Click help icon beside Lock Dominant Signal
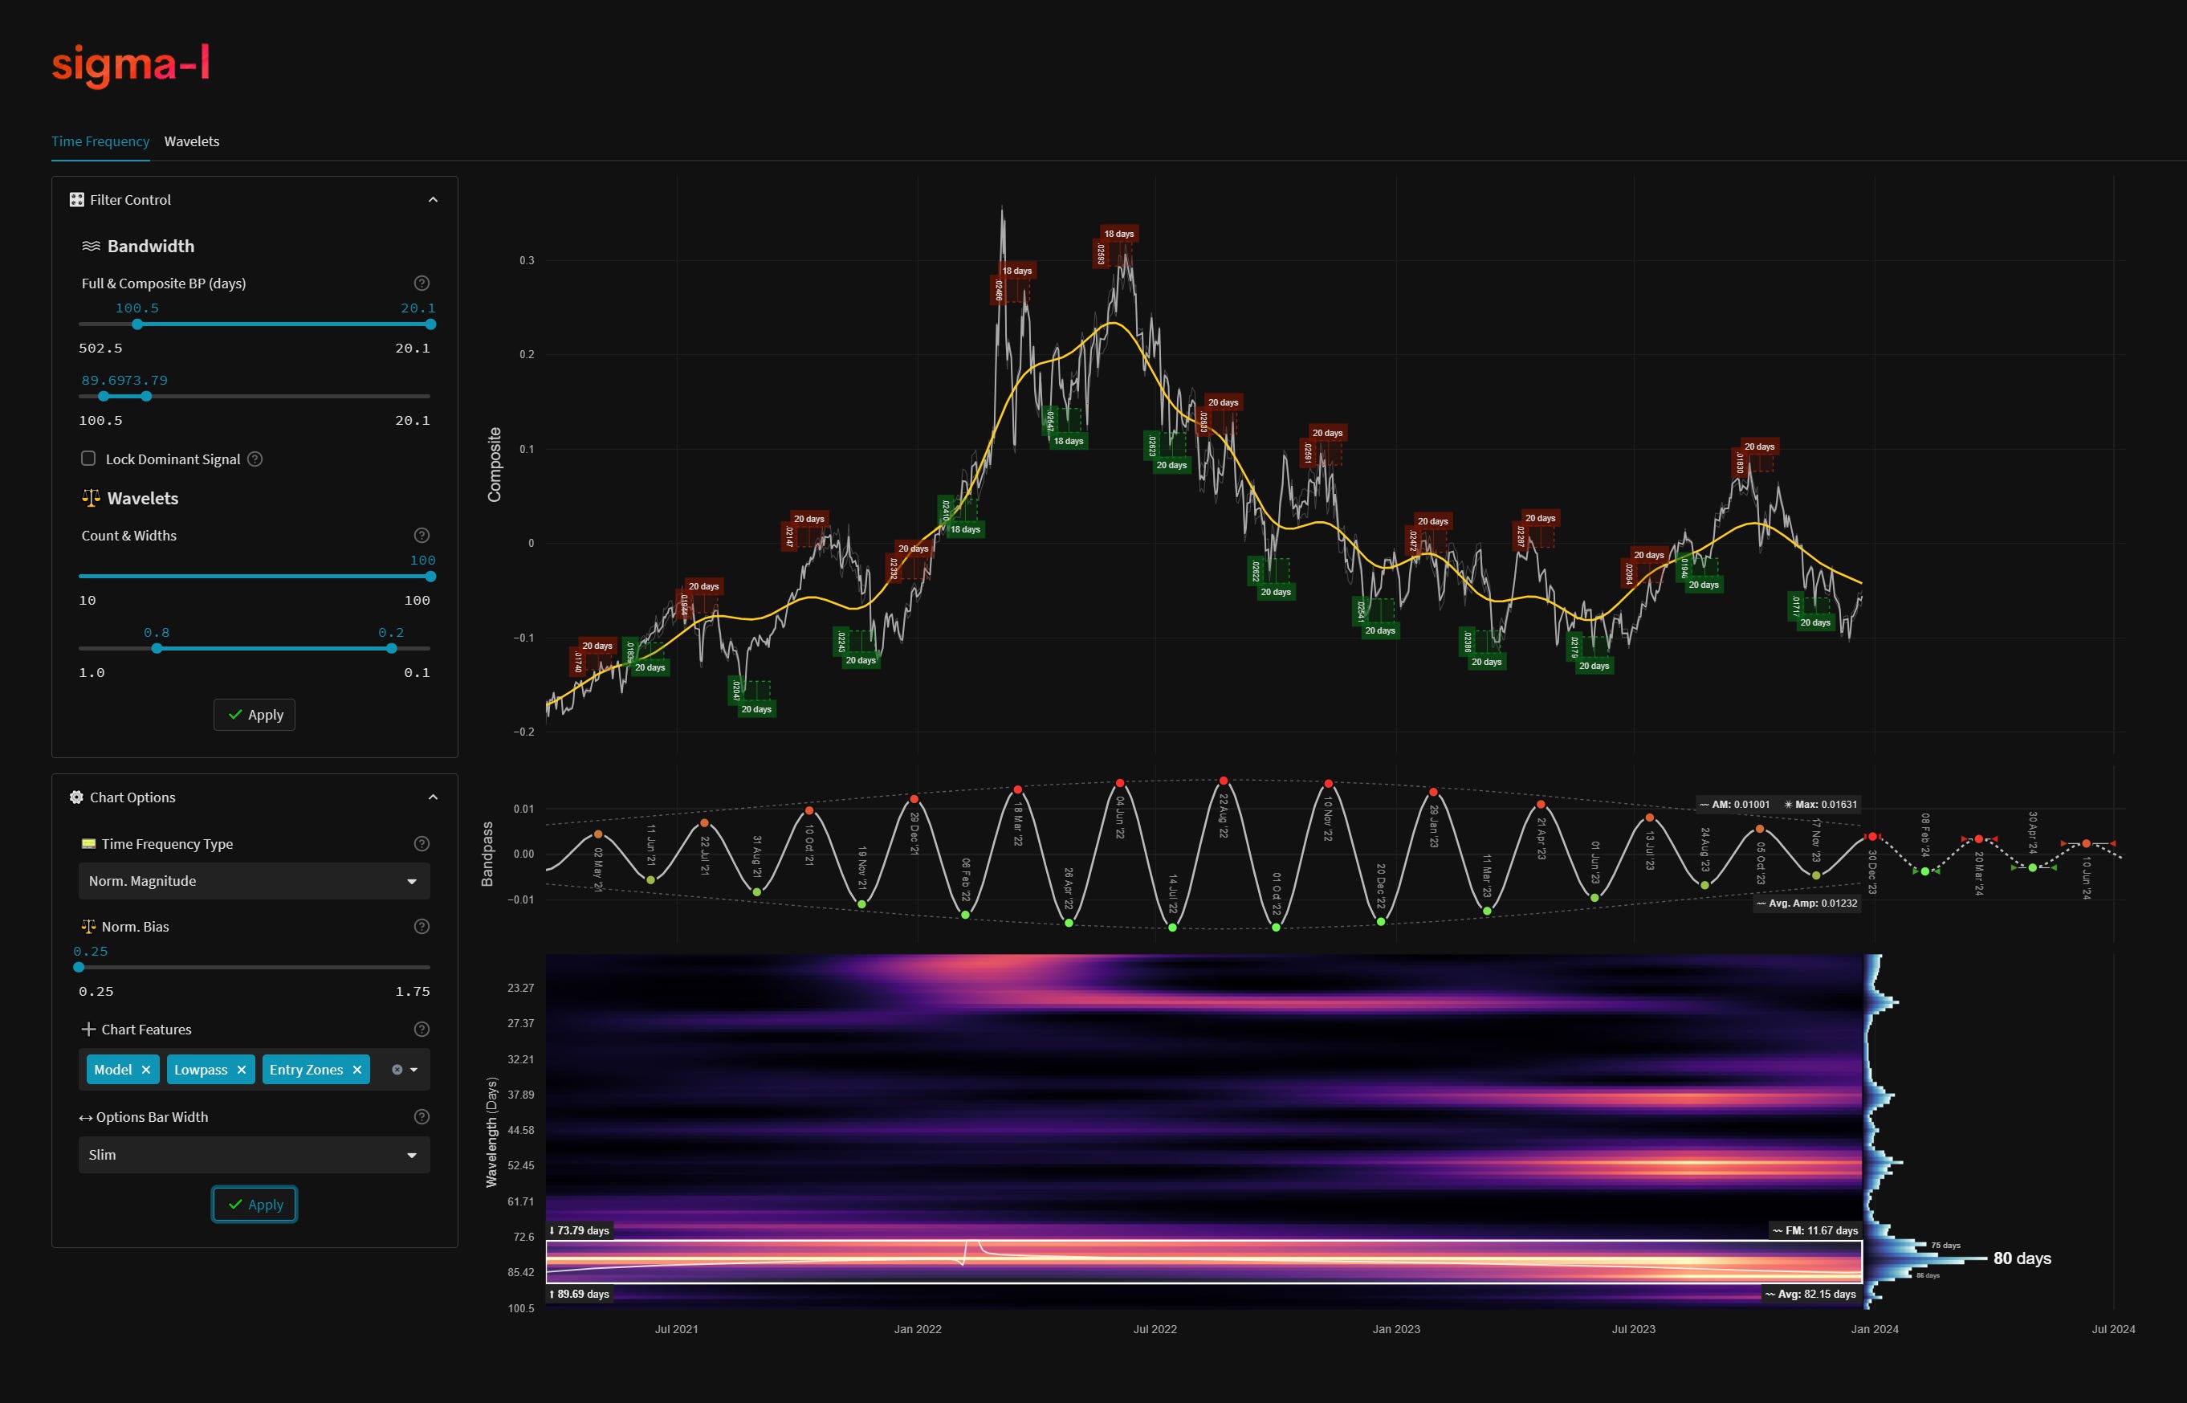 tap(256, 459)
